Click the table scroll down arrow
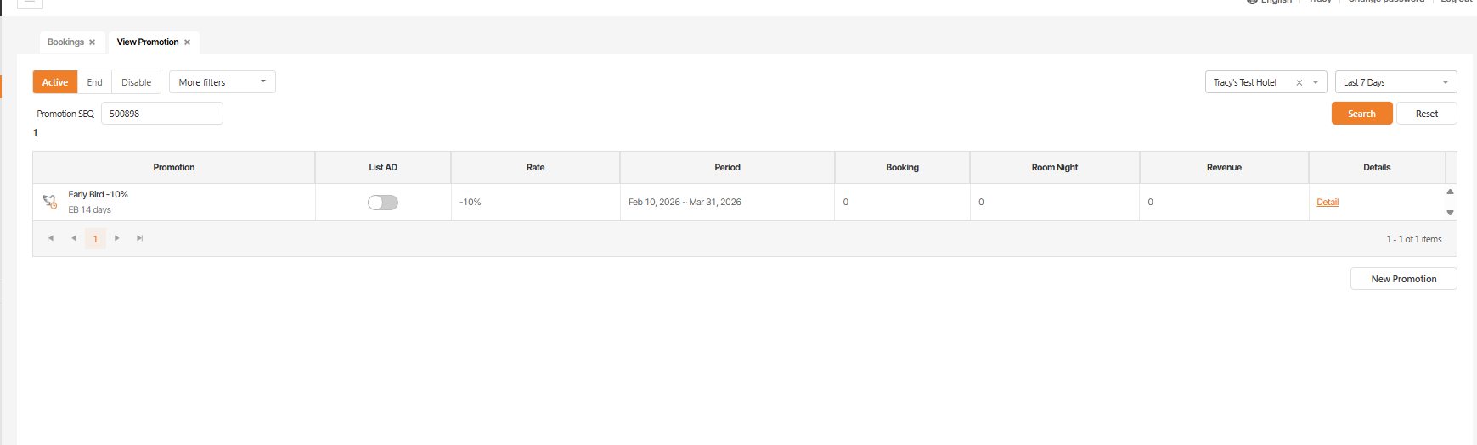This screenshot has width=1477, height=445. point(1450,213)
